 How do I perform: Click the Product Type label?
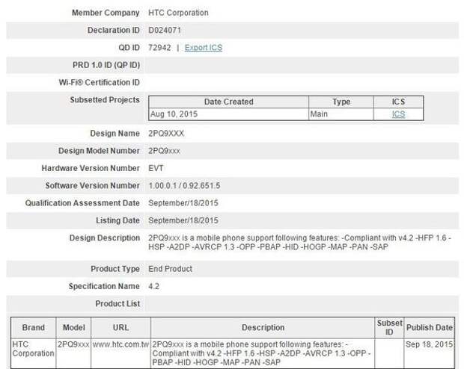pos(115,269)
